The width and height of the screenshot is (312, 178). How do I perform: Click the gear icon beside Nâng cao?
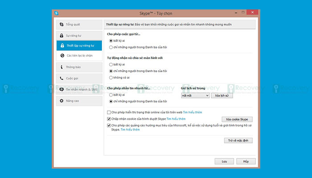point(62,101)
